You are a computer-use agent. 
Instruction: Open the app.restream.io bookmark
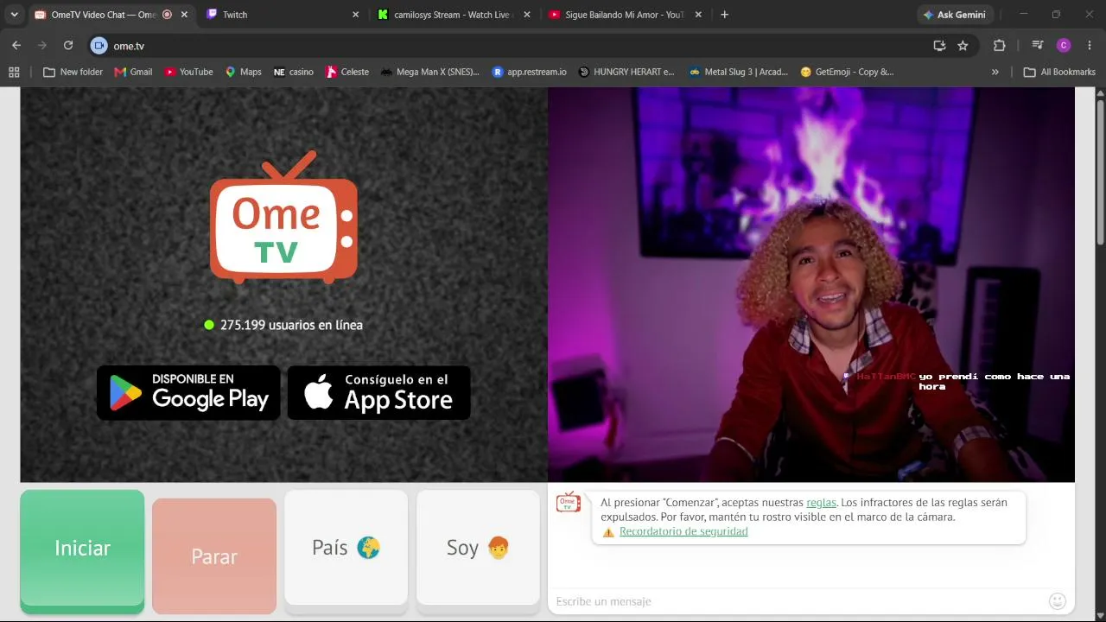point(529,72)
